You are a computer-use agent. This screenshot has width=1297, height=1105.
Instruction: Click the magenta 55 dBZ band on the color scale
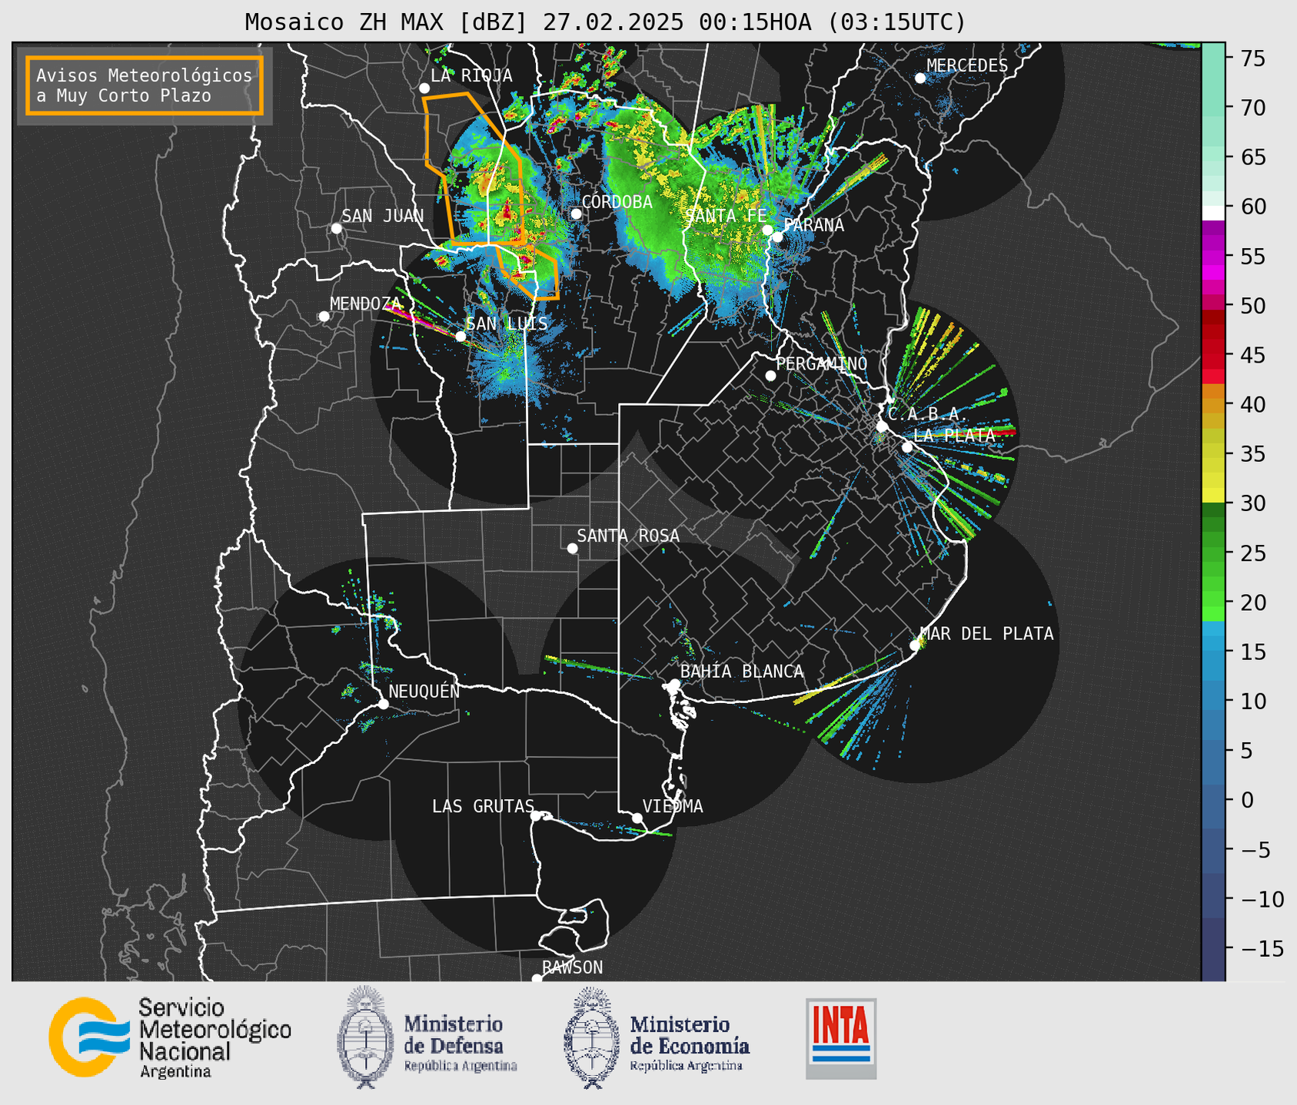1213,256
